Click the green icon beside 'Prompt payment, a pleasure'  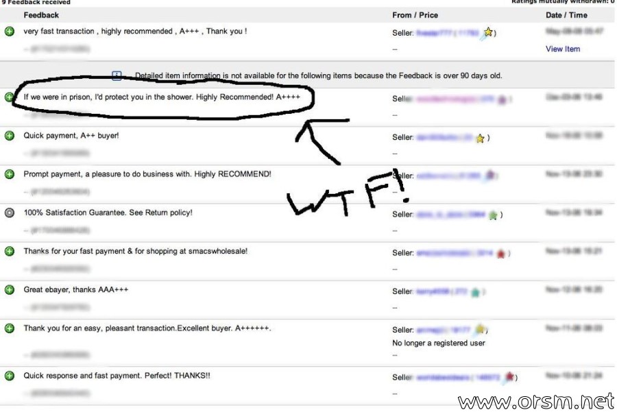10,174
